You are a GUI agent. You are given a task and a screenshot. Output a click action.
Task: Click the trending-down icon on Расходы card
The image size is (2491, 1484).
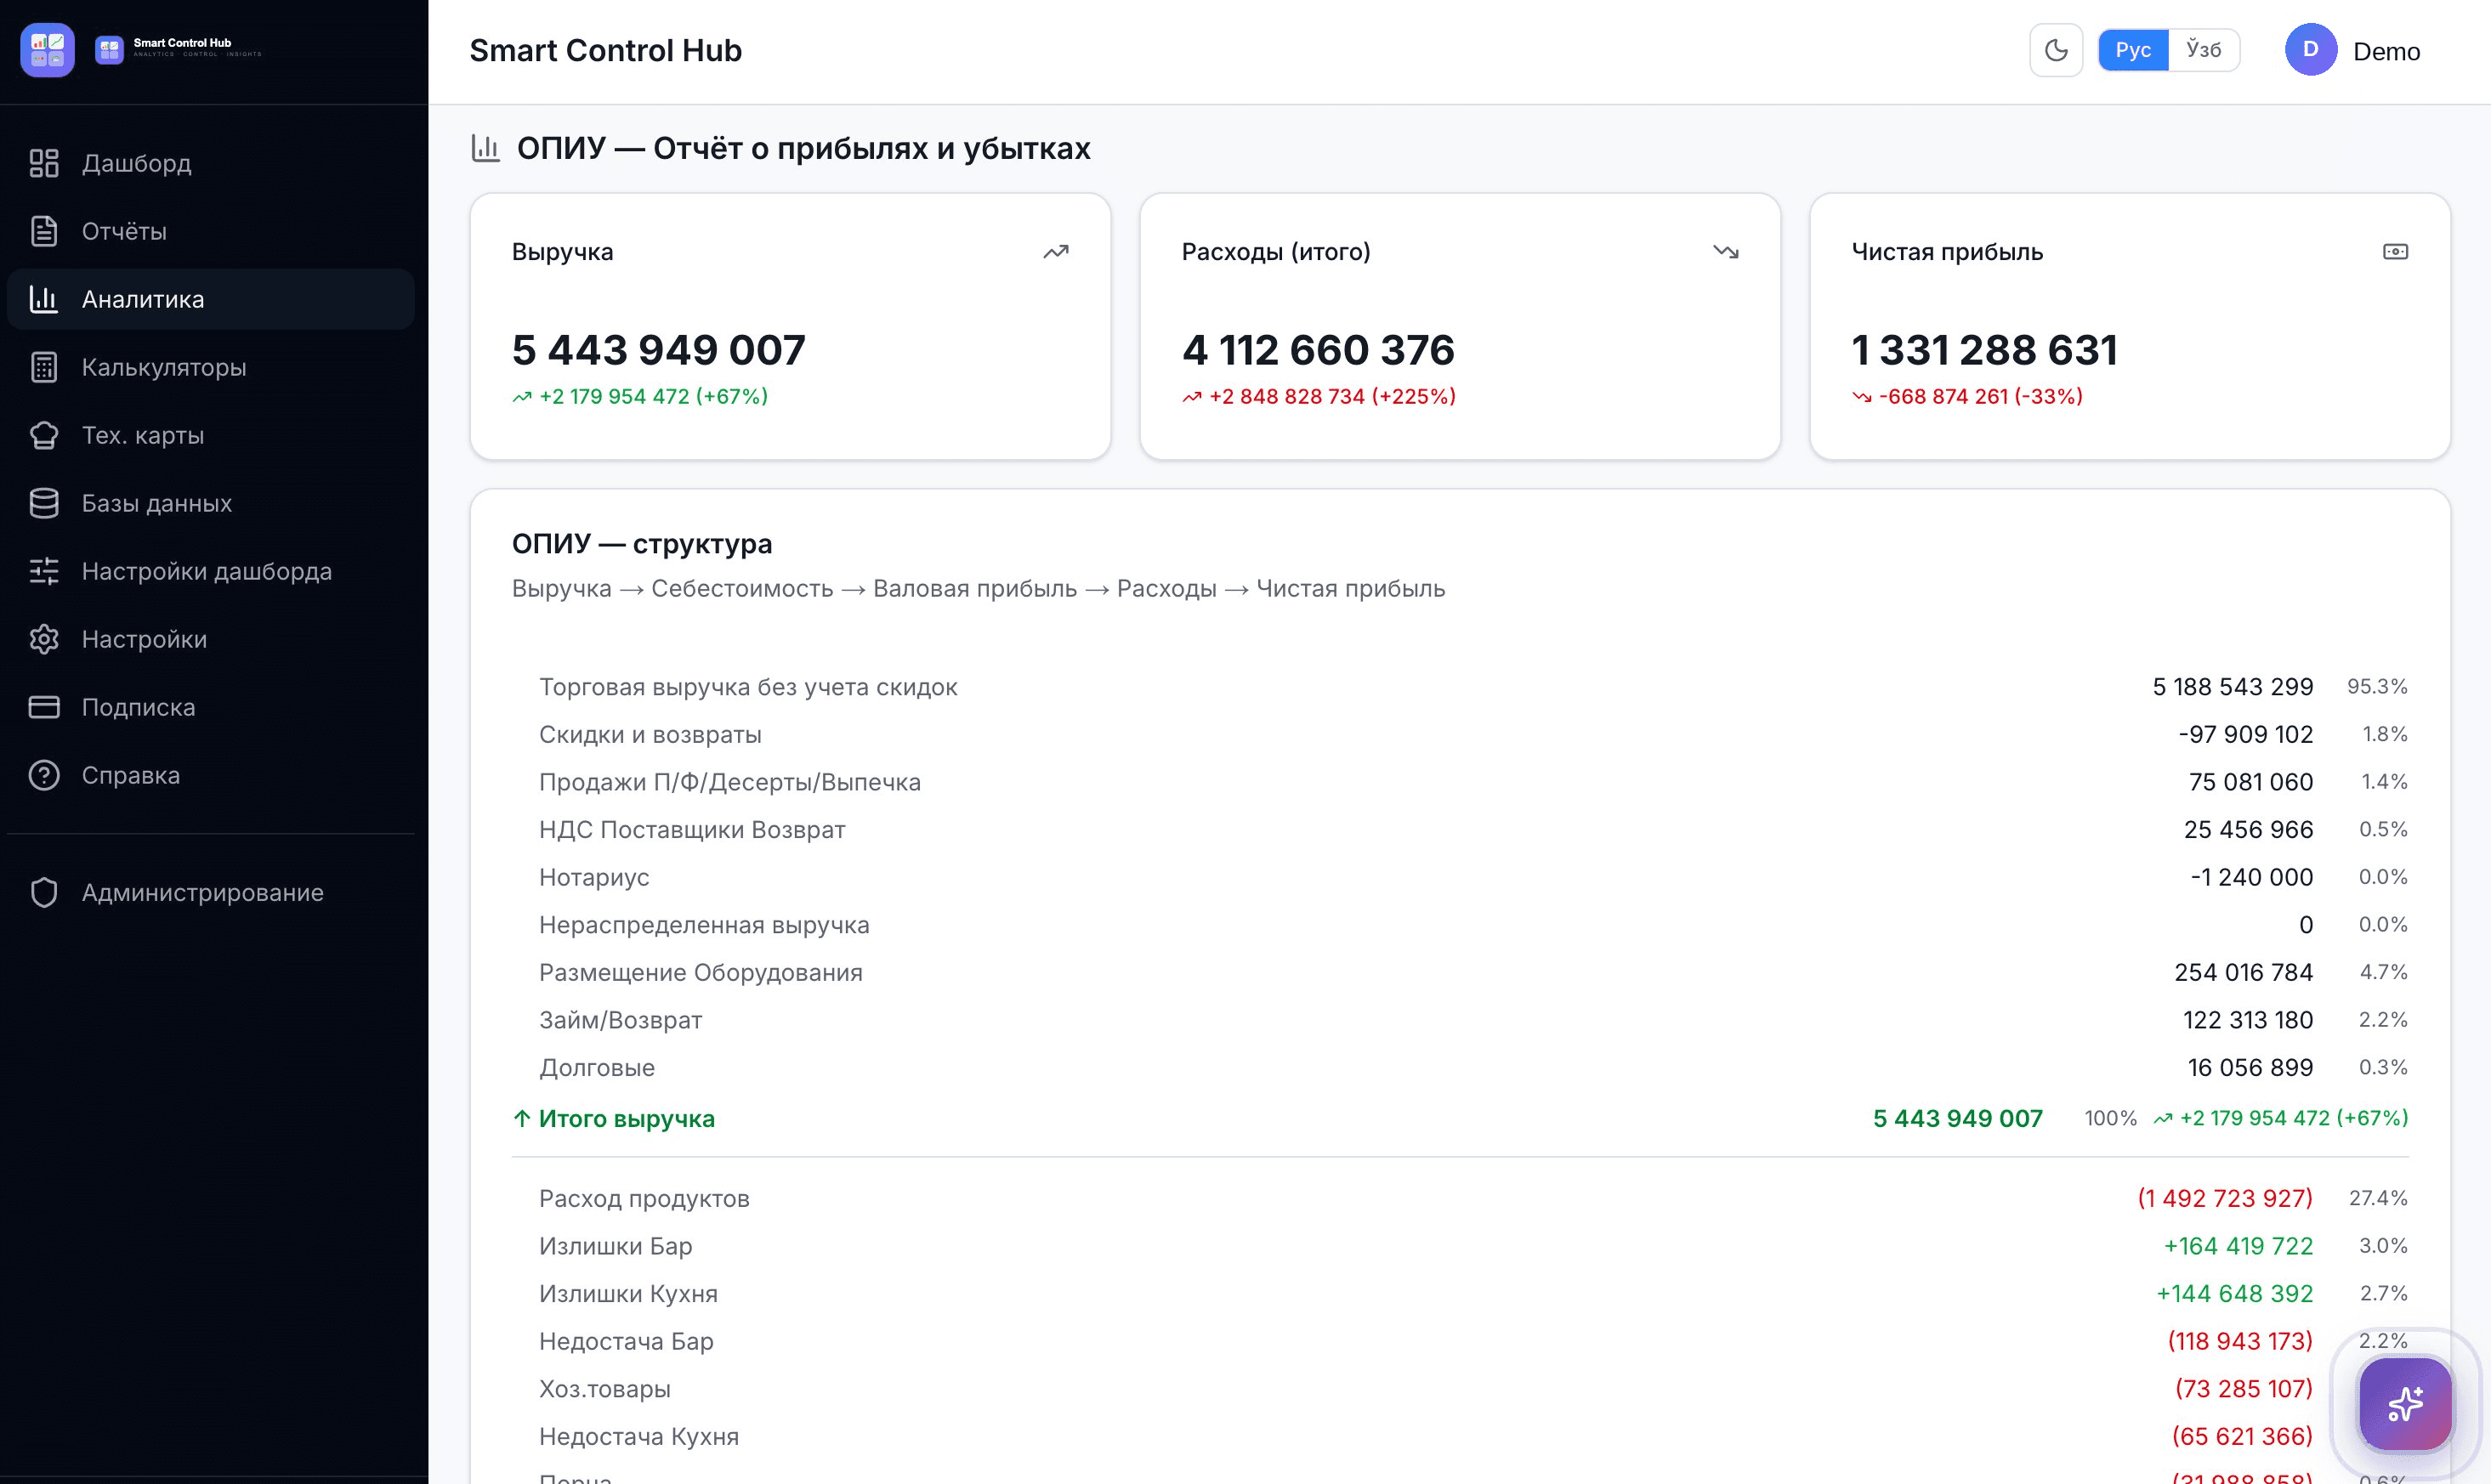pyautogui.click(x=1726, y=252)
